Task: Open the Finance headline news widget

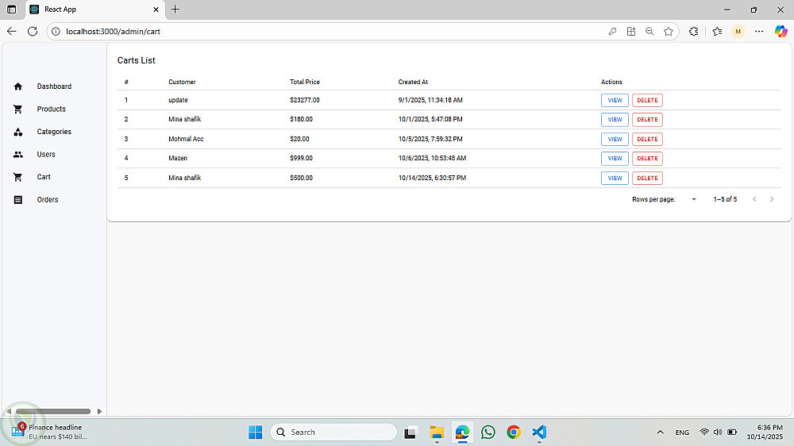Action: (x=51, y=432)
